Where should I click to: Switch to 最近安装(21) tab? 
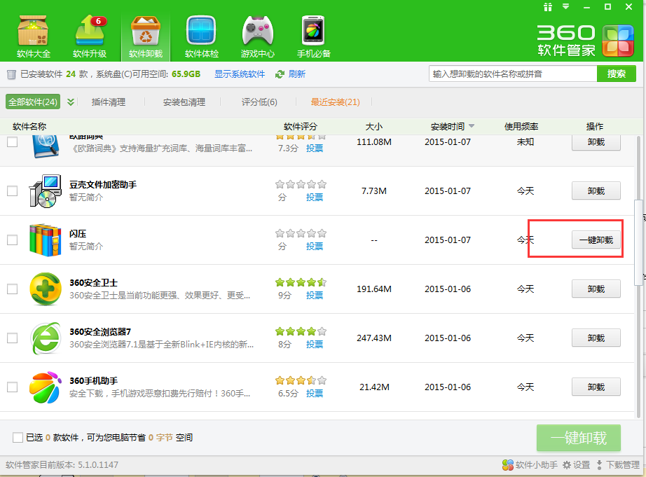click(x=335, y=102)
